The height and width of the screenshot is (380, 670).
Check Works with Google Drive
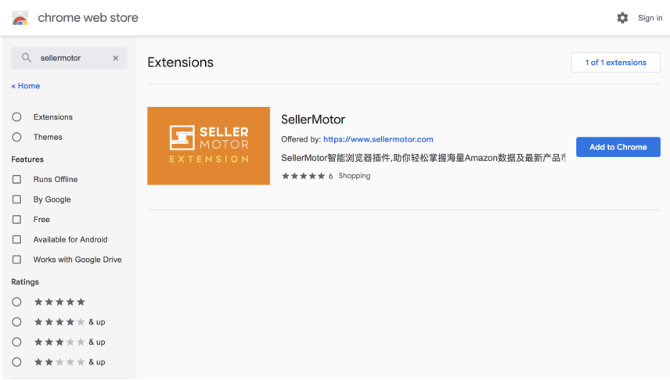point(16,260)
